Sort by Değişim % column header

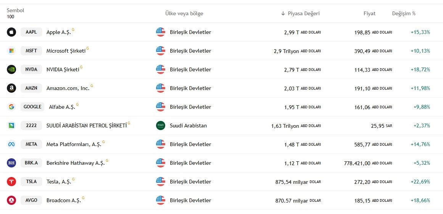(404, 14)
